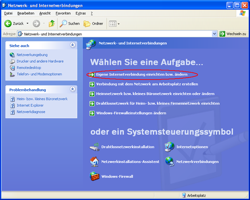Open the Datei menu

pyautogui.click(x=8, y=13)
